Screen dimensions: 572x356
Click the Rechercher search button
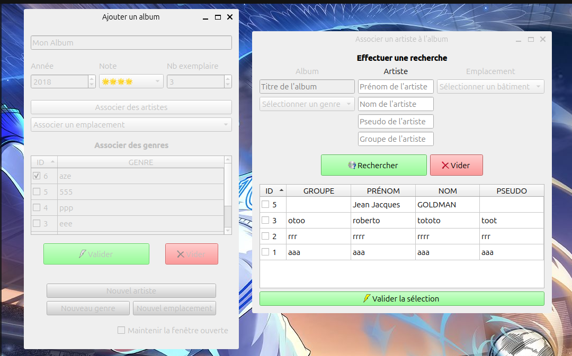click(x=373, y=165)
